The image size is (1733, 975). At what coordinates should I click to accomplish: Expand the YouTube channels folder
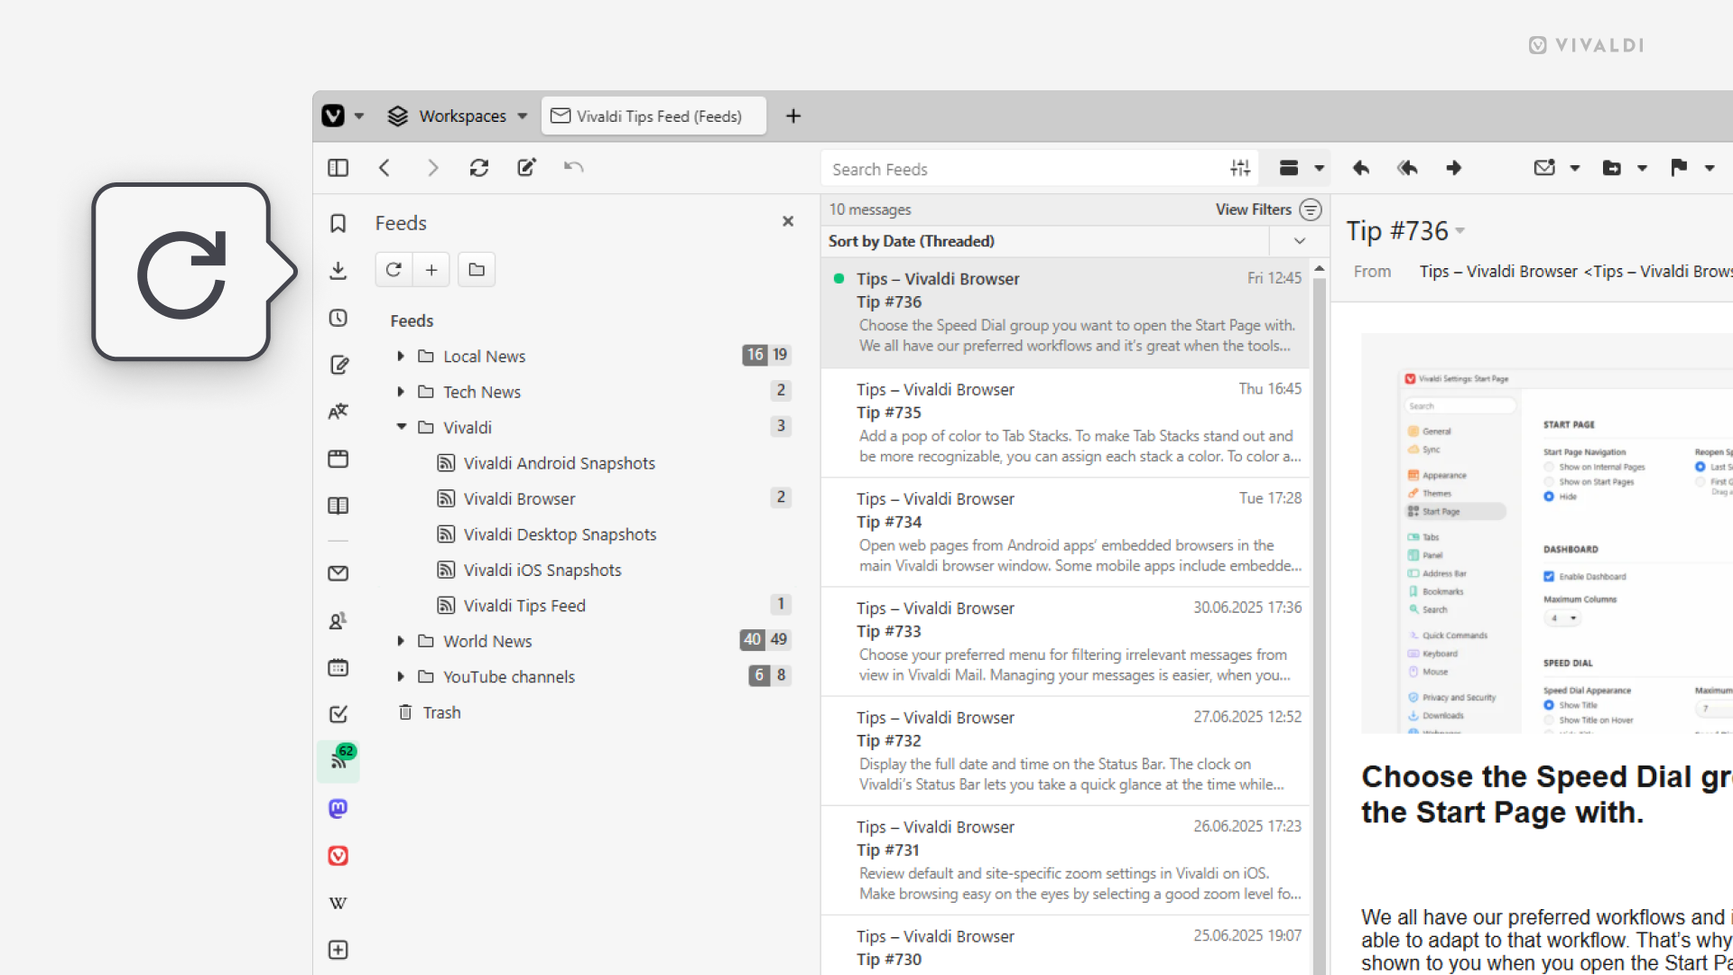tap(401, 677)
